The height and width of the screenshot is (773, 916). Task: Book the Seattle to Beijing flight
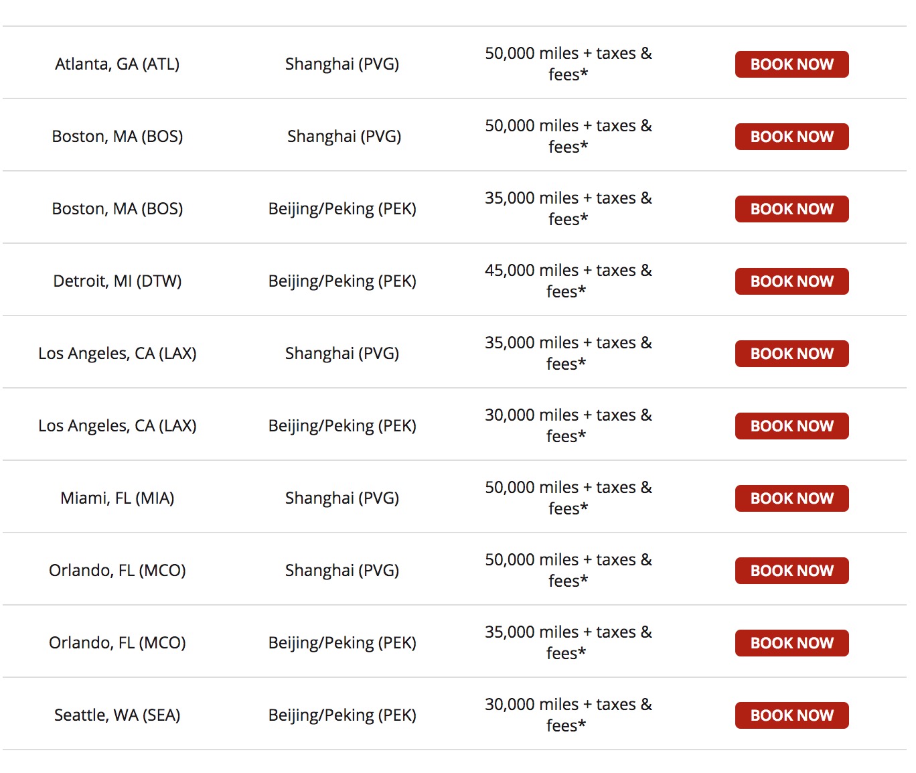[x=791, y=715]
